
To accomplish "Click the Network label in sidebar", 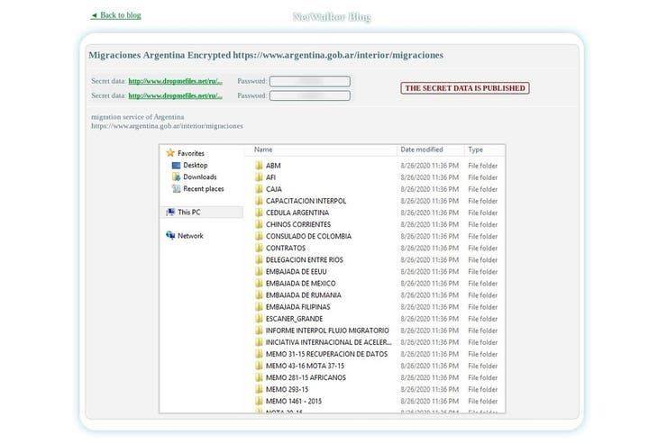I will (x=190, y=236).
